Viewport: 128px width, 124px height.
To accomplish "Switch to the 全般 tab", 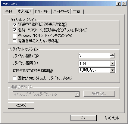I will 9,11.
